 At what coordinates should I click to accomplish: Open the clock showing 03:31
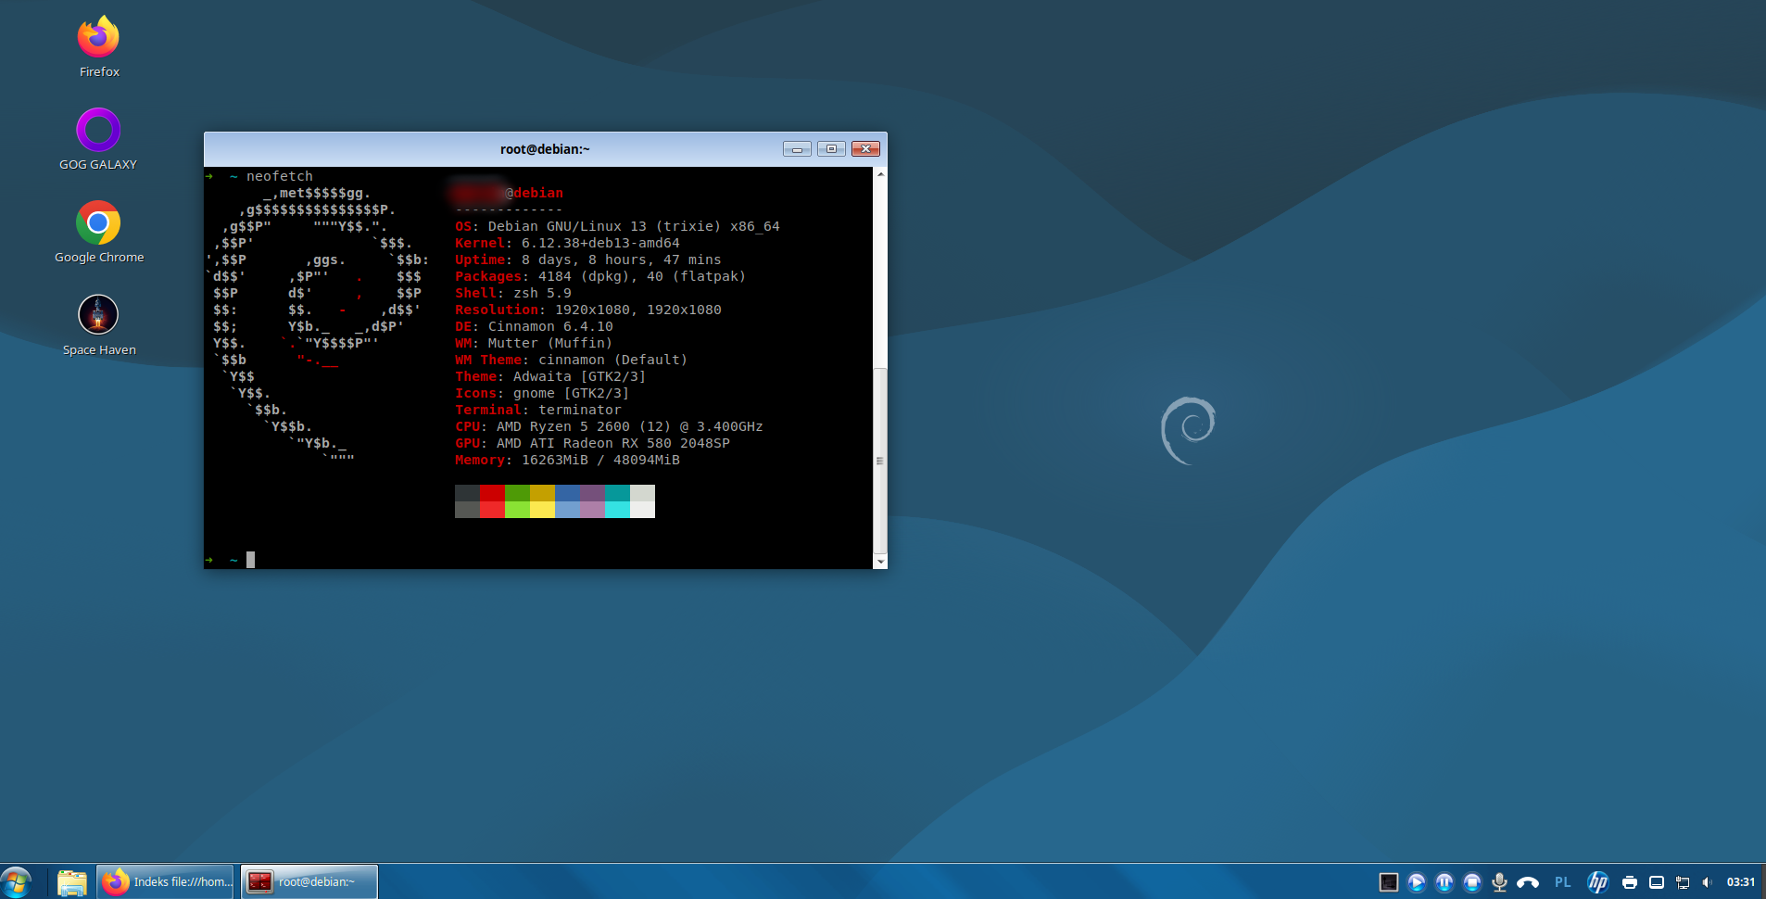[1740, 882]
